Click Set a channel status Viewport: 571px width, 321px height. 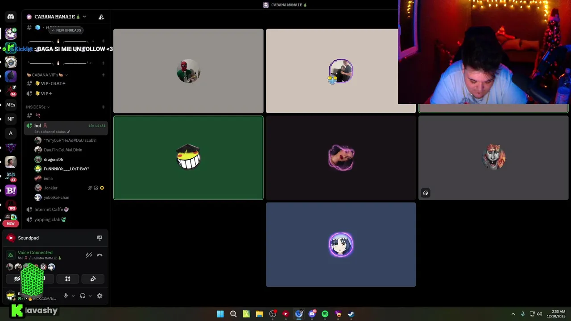[52, 132]
